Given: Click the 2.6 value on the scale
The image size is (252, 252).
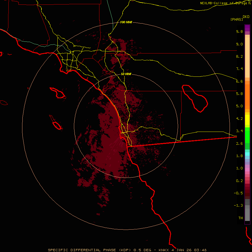Looking at the screenshot, I should [x=239, y=143].
